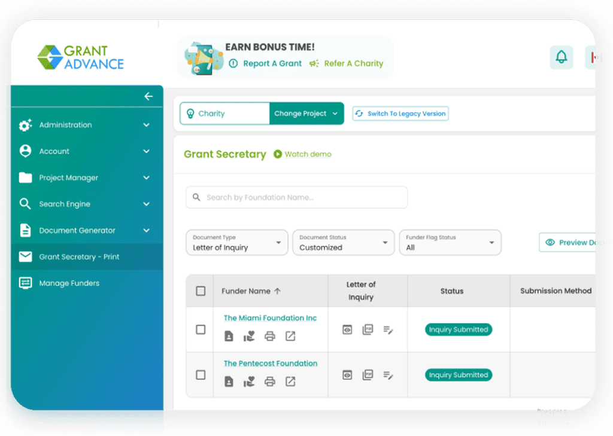Click the Grant Secretary page heading

(225, 154)
